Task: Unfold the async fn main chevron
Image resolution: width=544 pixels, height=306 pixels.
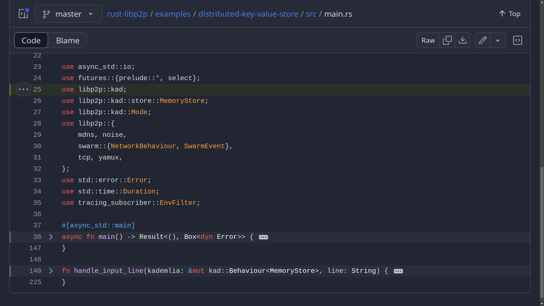Action: tap(51, 237)
